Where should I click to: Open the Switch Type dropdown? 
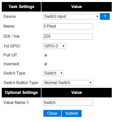(x=53, y=73)
